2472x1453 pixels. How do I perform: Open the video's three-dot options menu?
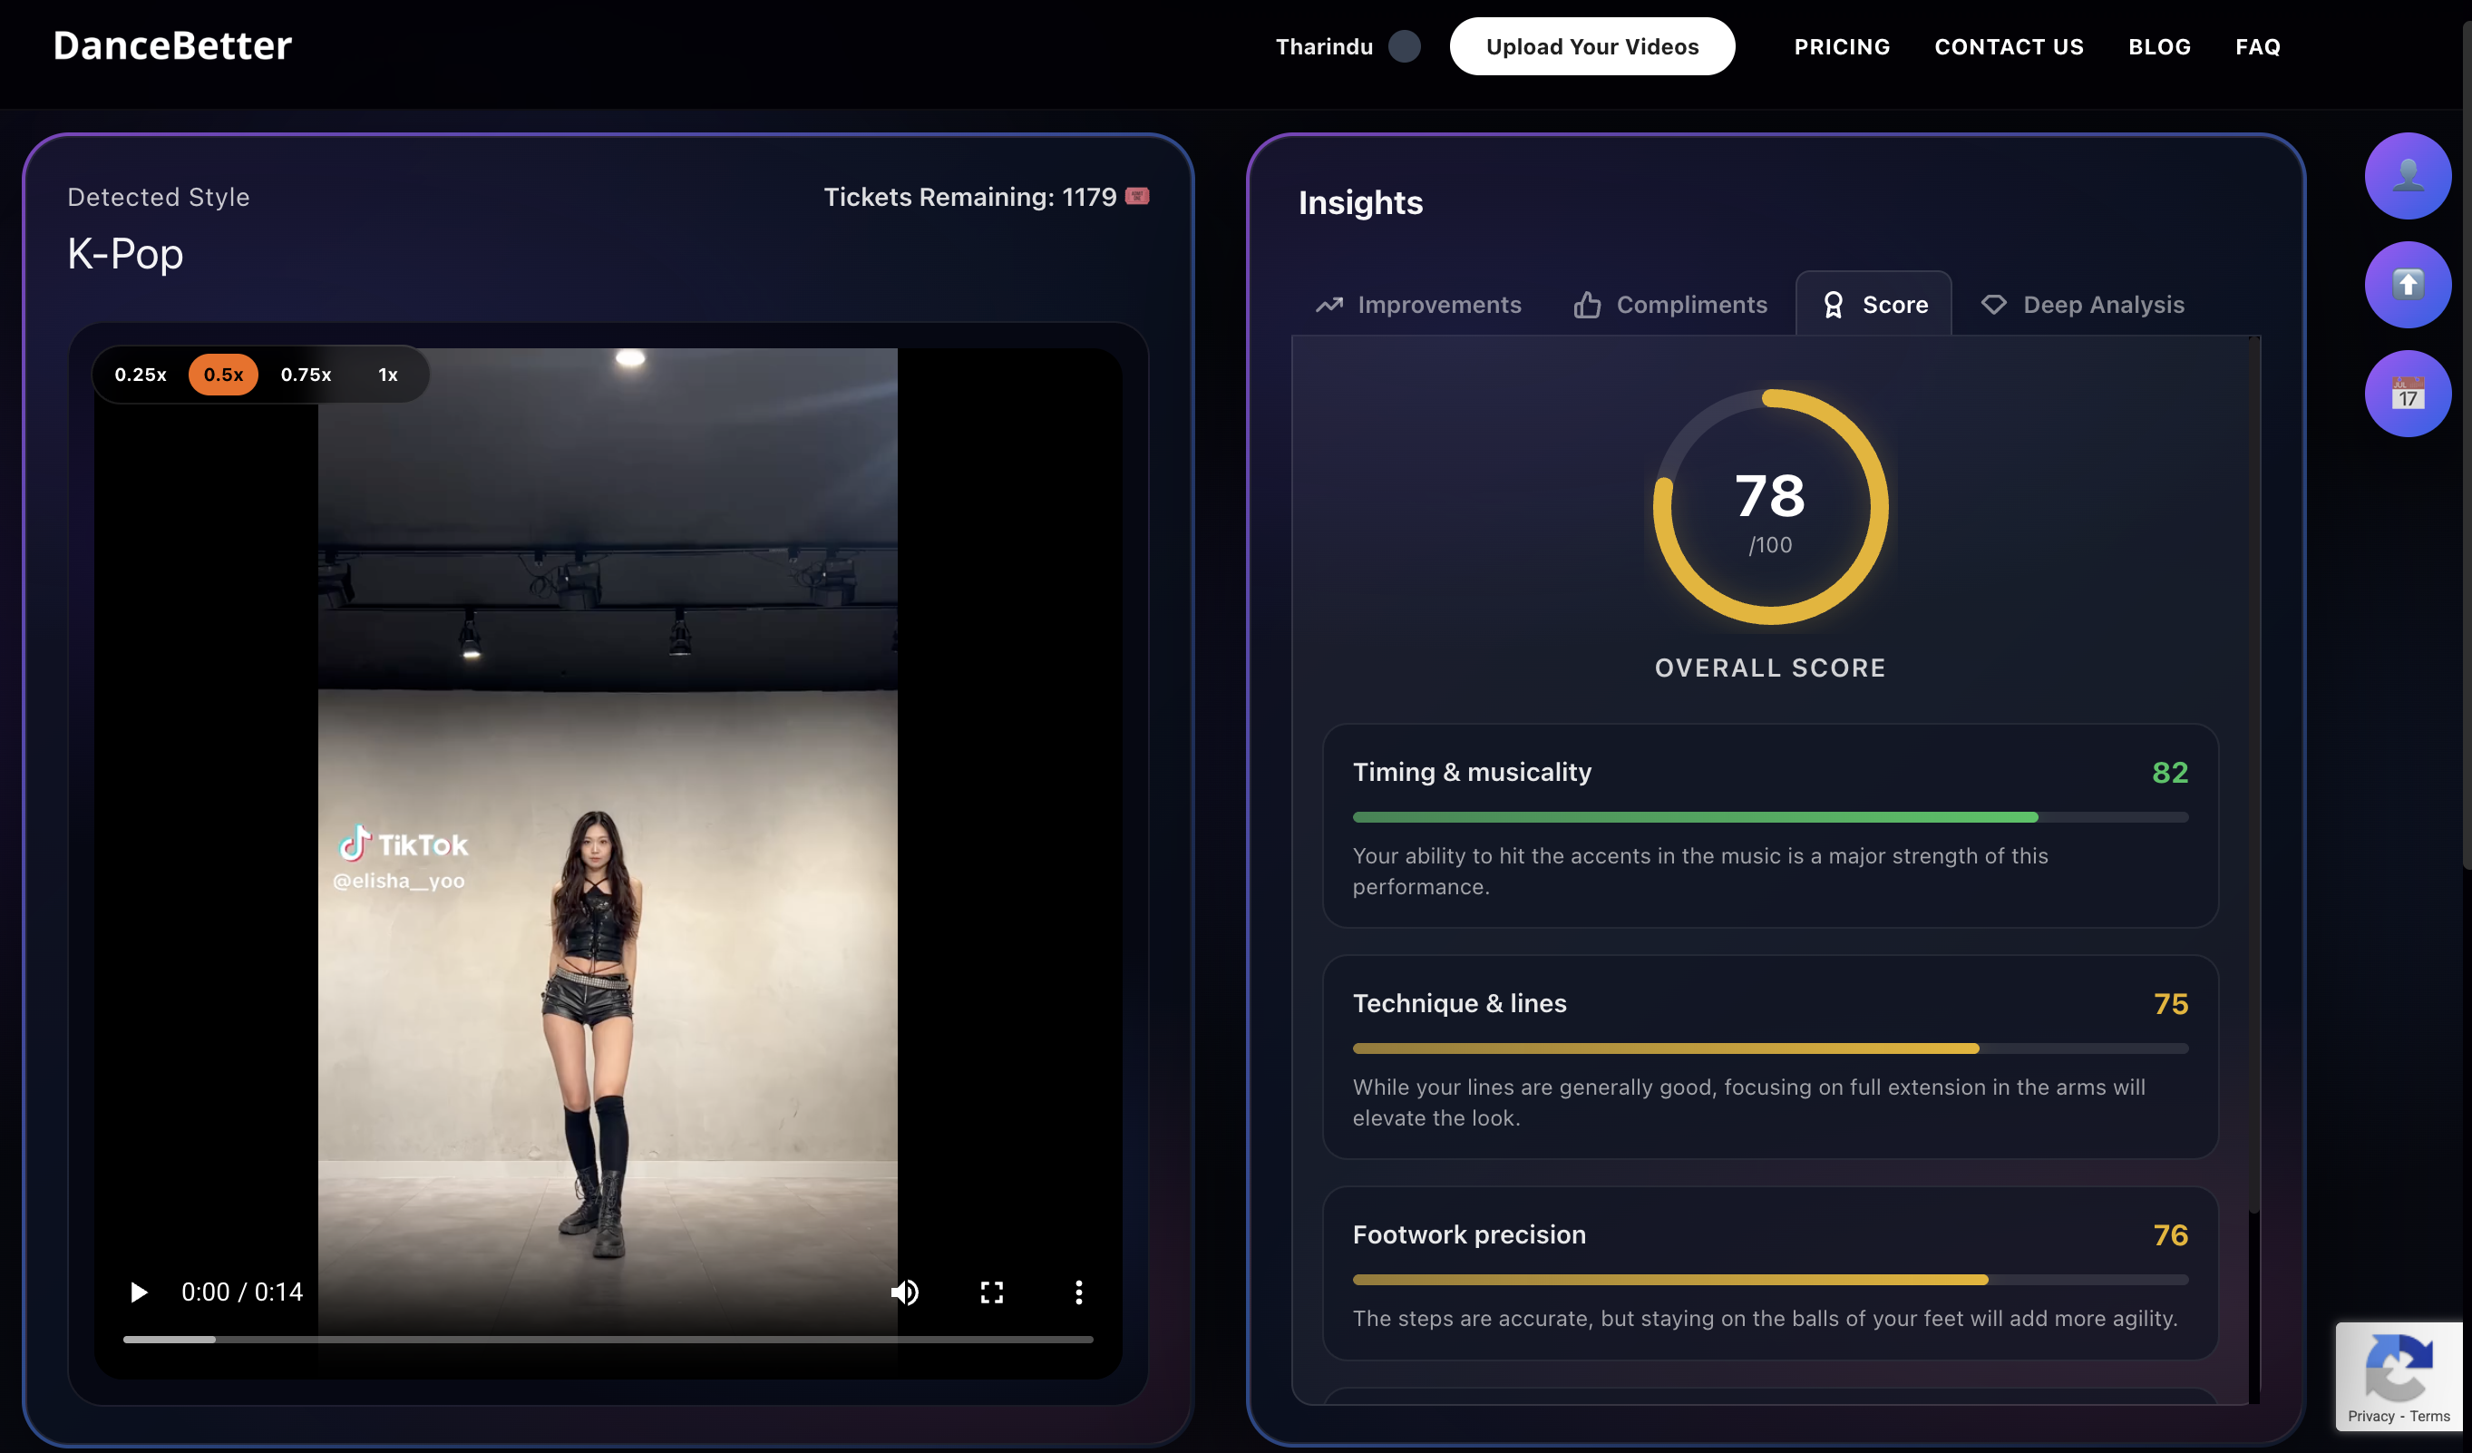pyautogui.click(x=1078, y=1292)
